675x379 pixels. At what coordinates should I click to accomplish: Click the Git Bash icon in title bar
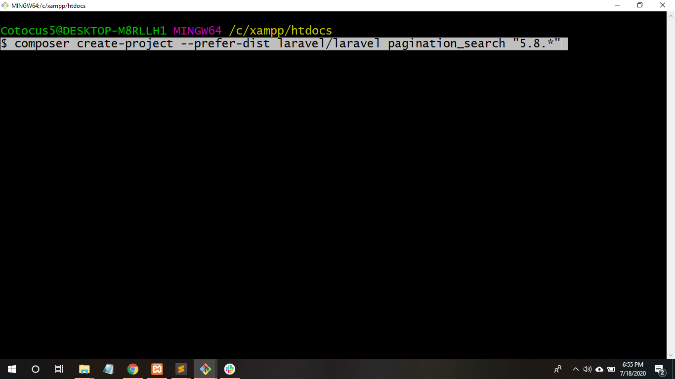pos(5,5)
